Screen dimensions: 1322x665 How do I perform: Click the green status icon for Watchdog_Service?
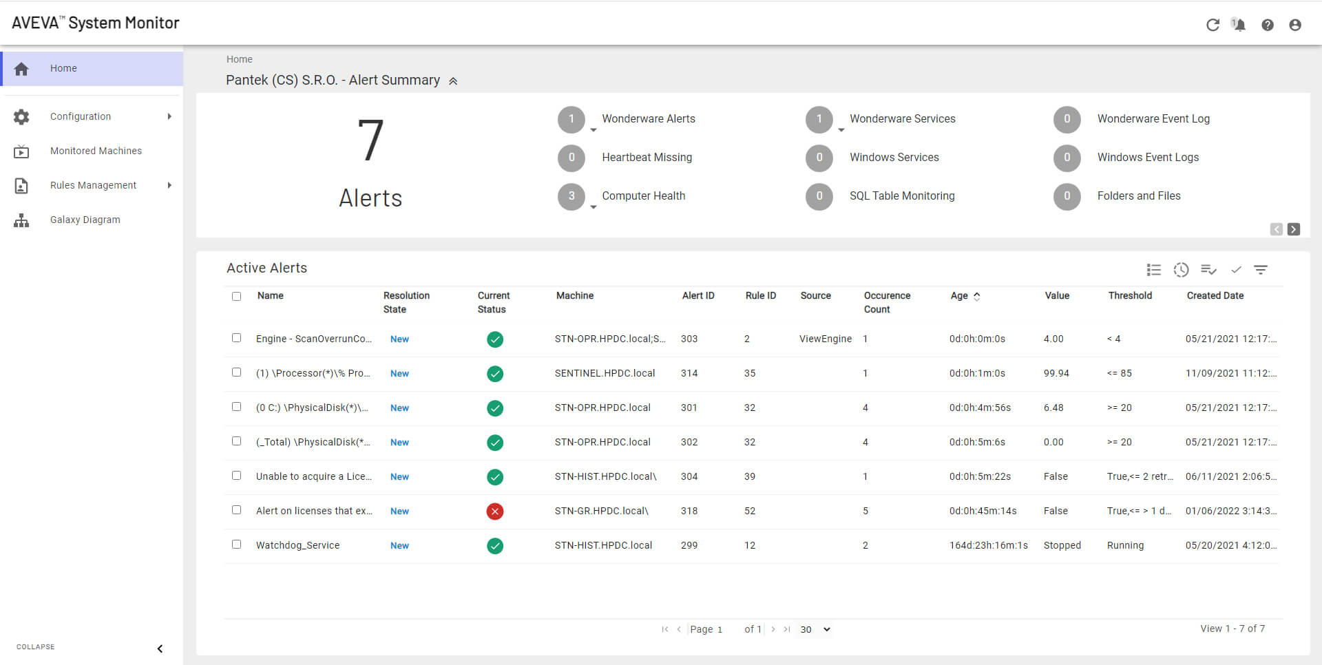495,546
